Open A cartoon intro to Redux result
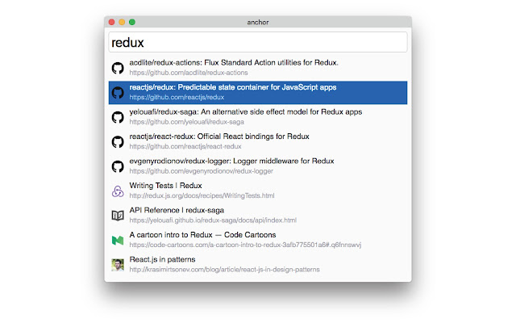Screen dimensions: 516x323 [x=258, y=241]
